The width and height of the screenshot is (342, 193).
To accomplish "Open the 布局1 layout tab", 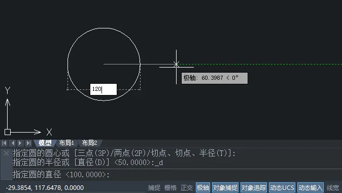I will point(66,143).
